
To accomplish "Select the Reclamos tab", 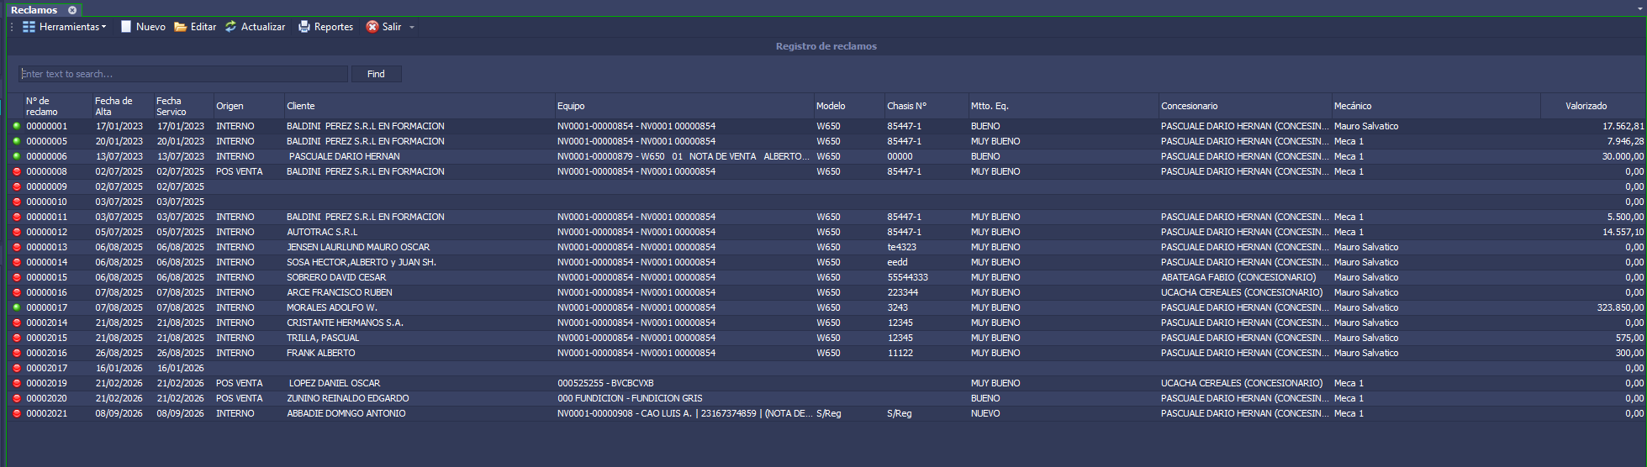I will pyautogui.click(x=34, y=10).
